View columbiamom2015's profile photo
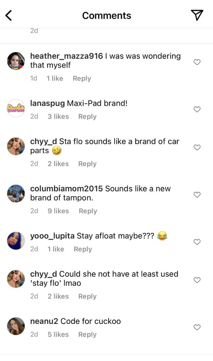This screenshot has height=361, width=213. (16, 193)
